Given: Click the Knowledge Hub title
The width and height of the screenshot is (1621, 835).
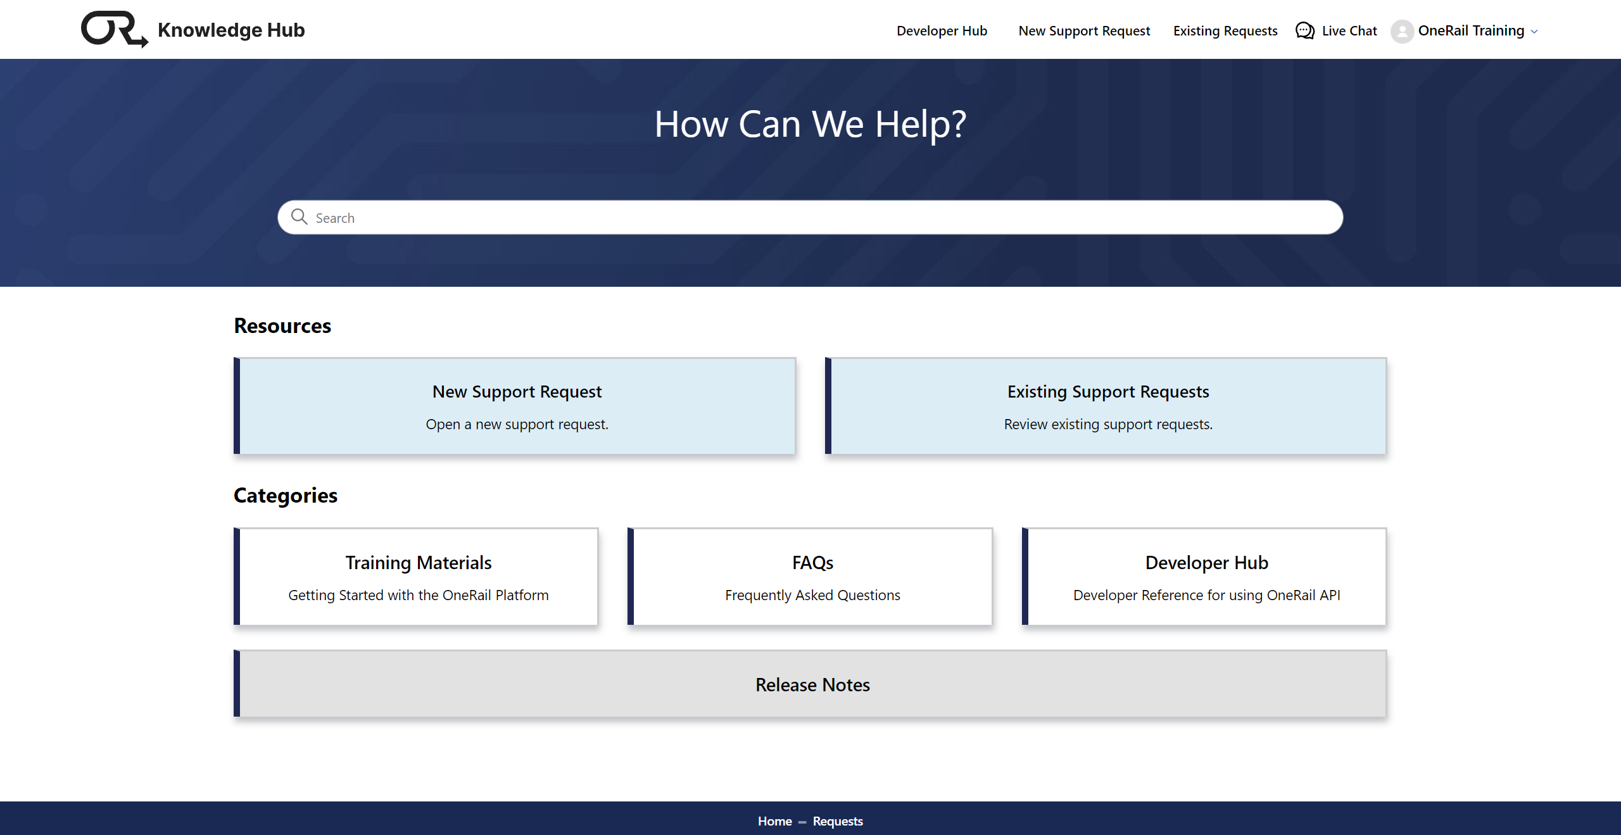Looking at the screenshot, I should point(231,30).
